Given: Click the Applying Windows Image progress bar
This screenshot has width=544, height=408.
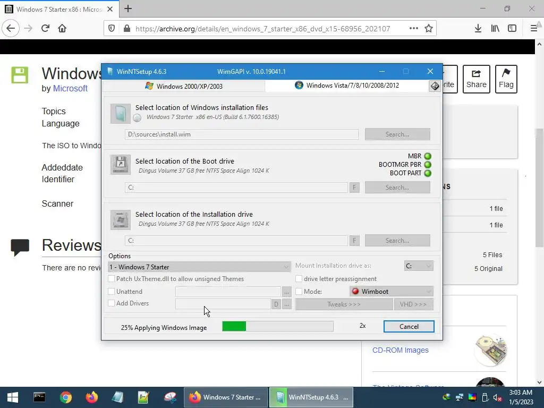Looking at the screenshot, I should [x=277, y=326].
